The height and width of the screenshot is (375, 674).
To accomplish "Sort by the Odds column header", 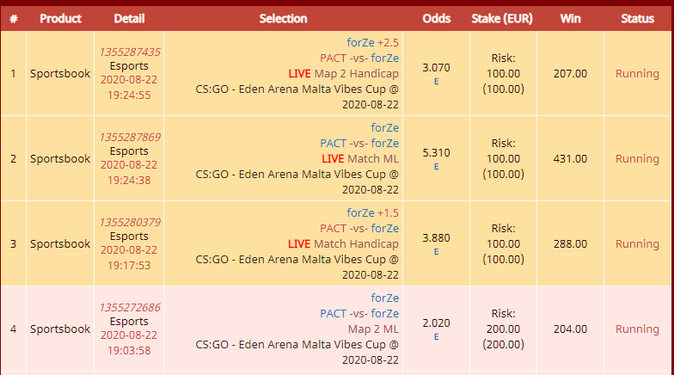I will 437,19.
